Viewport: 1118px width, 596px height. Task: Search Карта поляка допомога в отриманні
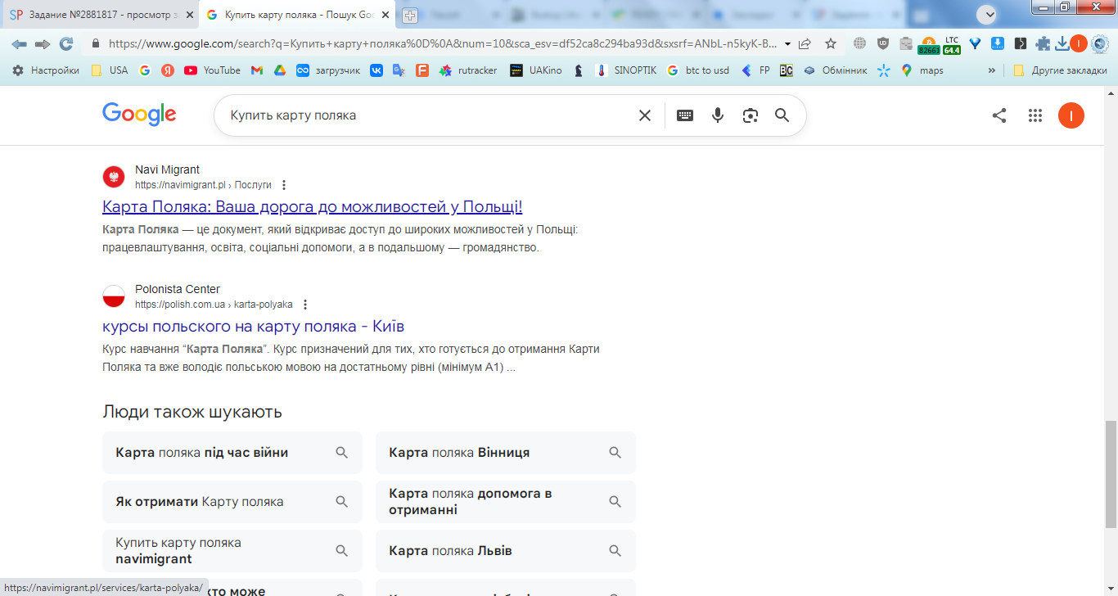point(506,502)
